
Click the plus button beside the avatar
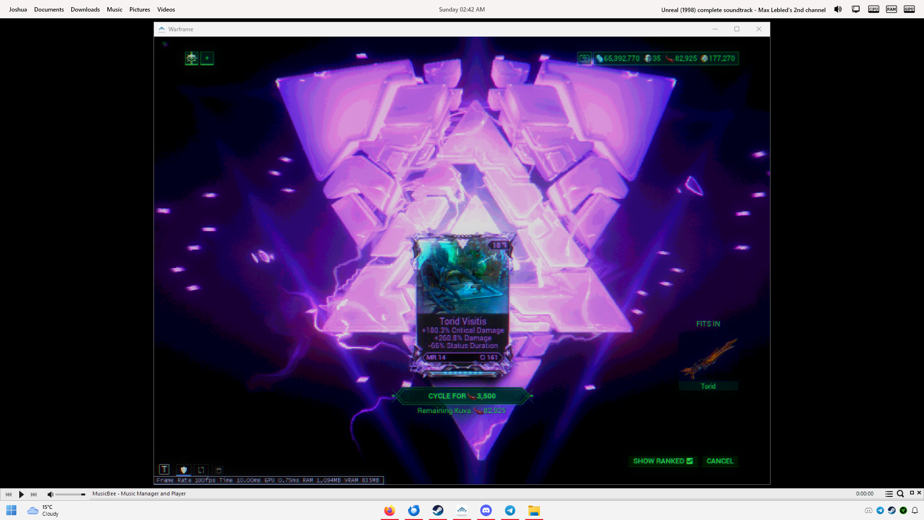tap(207, 58)
